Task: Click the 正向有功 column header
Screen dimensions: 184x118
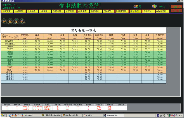Action: pyautogui.click(x=25, y=36)
